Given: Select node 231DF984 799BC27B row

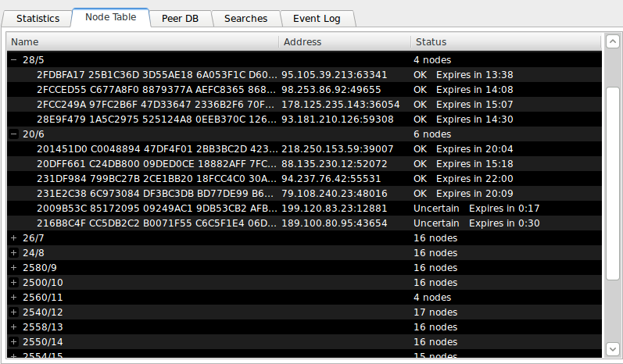Looking at the screenshot, I should coord(304,179).
